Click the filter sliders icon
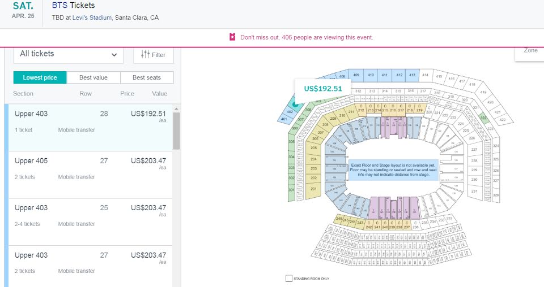544x287 pixels. click(146, 54)
